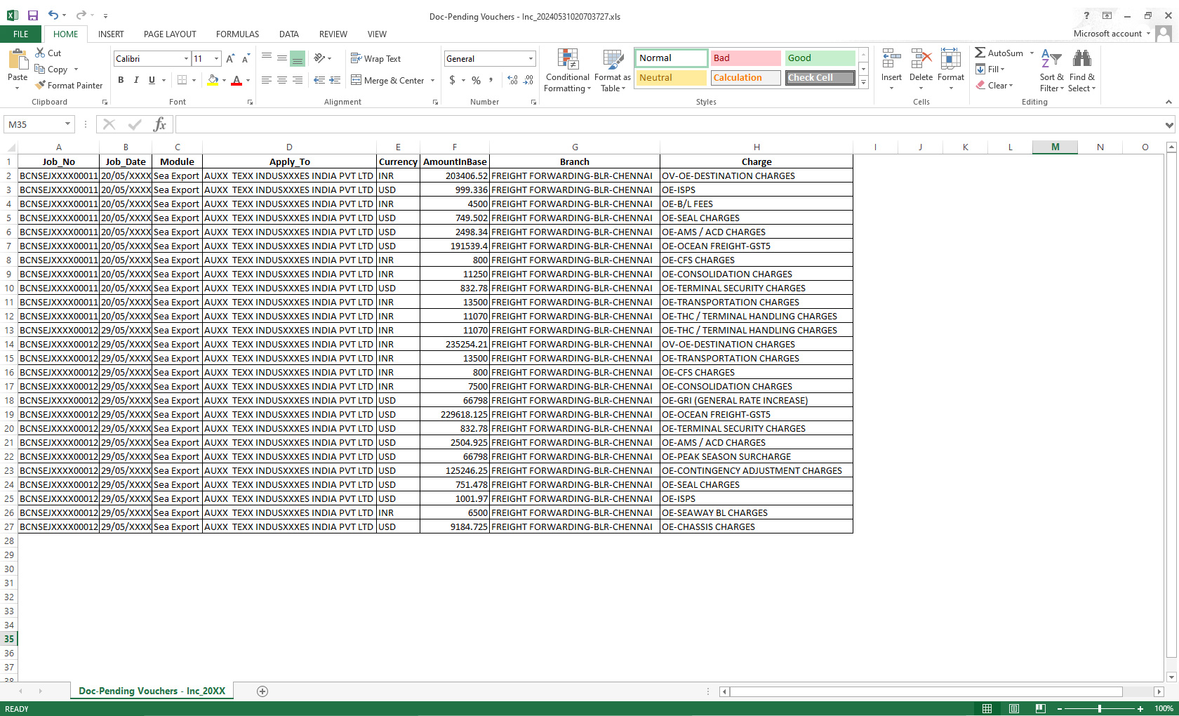Image resolution: width=1179 pixels, height=716 pixels.
Task: Add a new sheet with plus icon
Action: point(262,691)
